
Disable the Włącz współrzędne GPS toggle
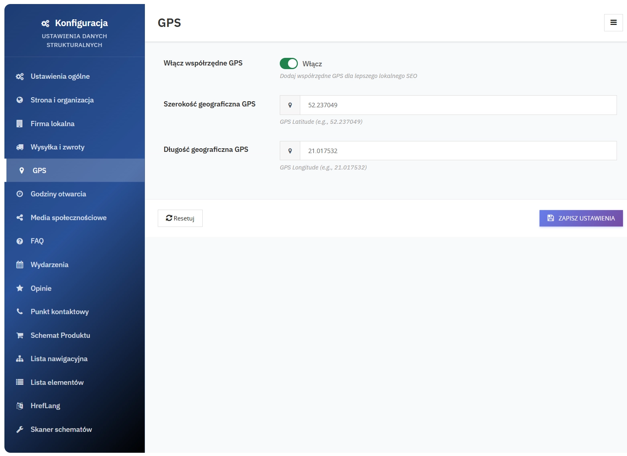pos(289,63)
